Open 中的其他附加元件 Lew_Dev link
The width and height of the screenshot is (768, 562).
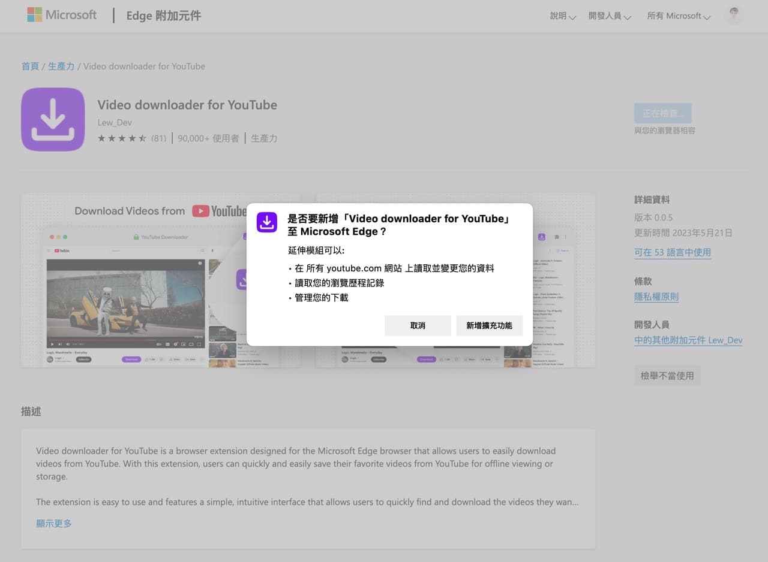click(688, 340)
